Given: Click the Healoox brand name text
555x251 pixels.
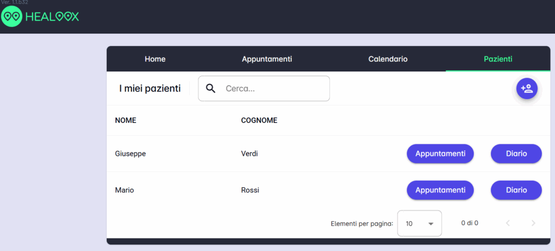Looking at the screenshot, I should 52,17.
